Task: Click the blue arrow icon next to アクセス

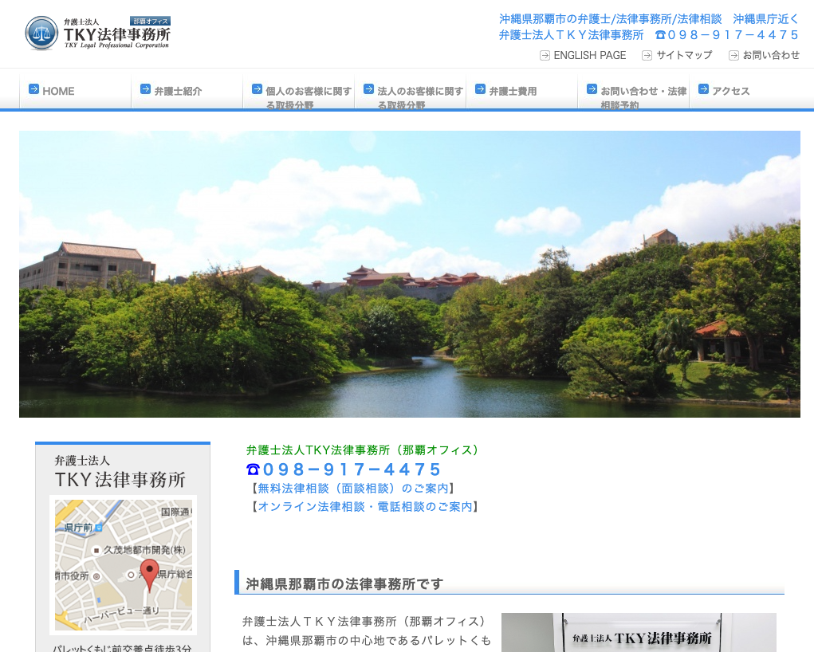Action: 703,89
